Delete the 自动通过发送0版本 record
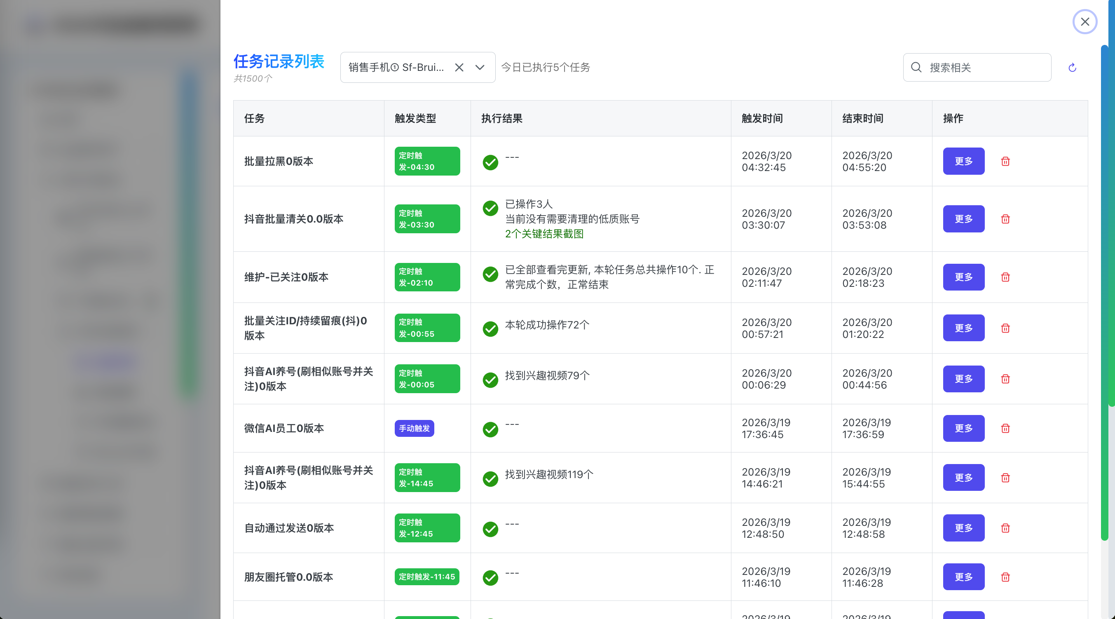This screenshot has width=1115, height=619. tap(1005, 528)
